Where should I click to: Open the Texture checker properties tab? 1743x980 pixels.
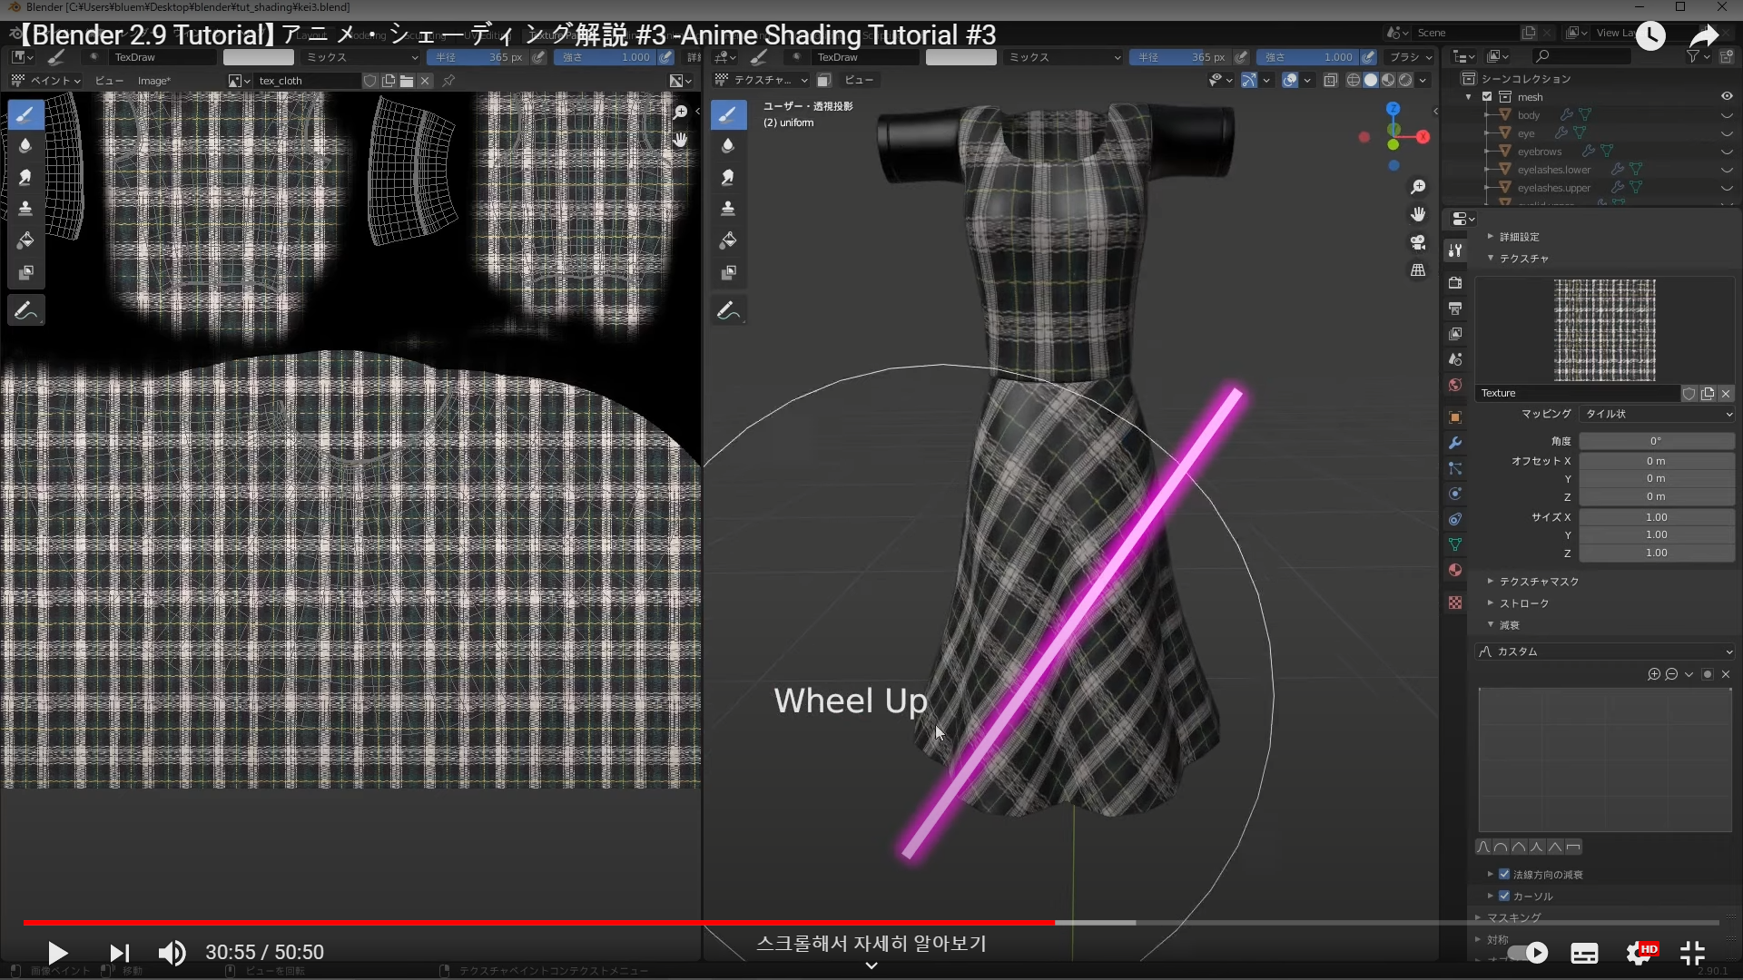[1455, 603]
